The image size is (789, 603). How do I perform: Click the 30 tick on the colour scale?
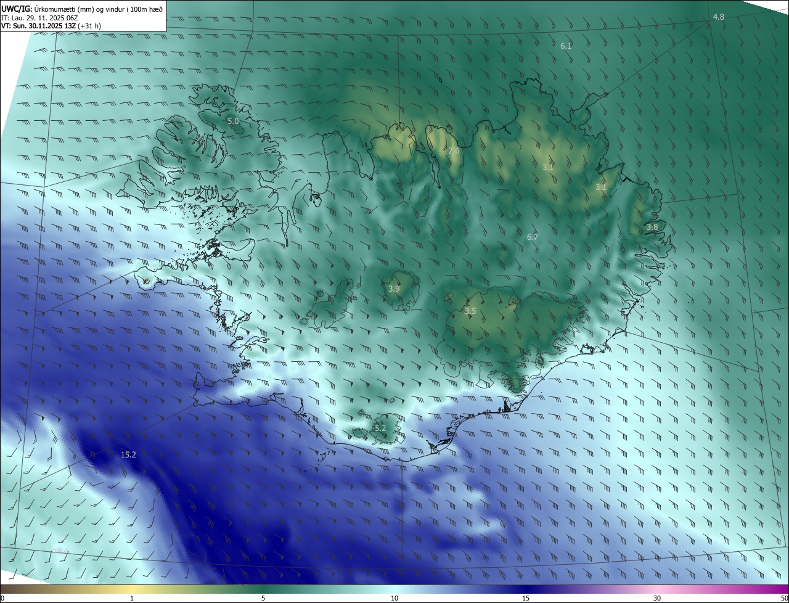pyautogui.click(x=657, y=598)
